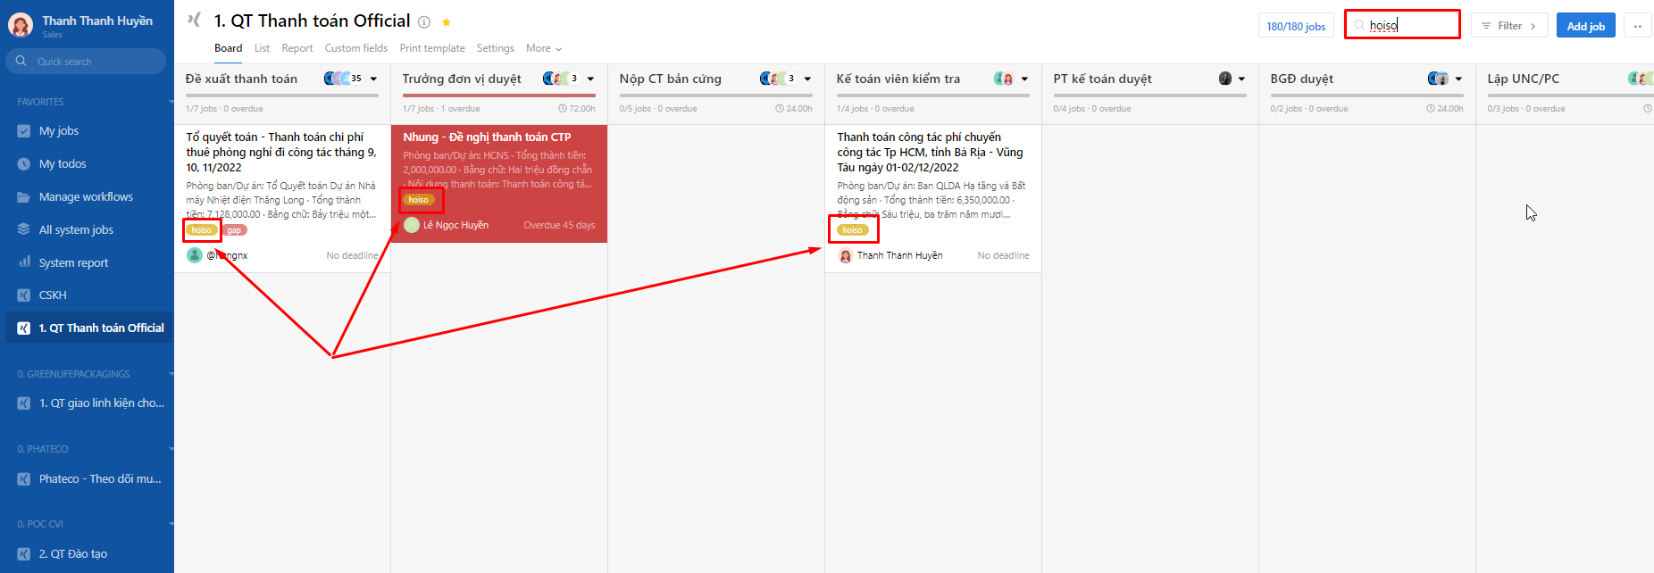Click the PT kế toán duyệt member avatar
Image resolution: width=1654 pixels, height=573 pixels.
point(1225,79)
